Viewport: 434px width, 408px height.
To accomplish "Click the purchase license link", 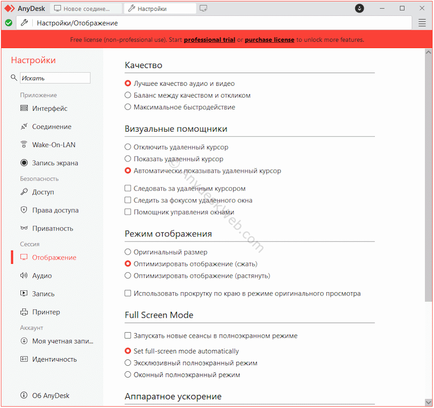I will pos(269,39).
